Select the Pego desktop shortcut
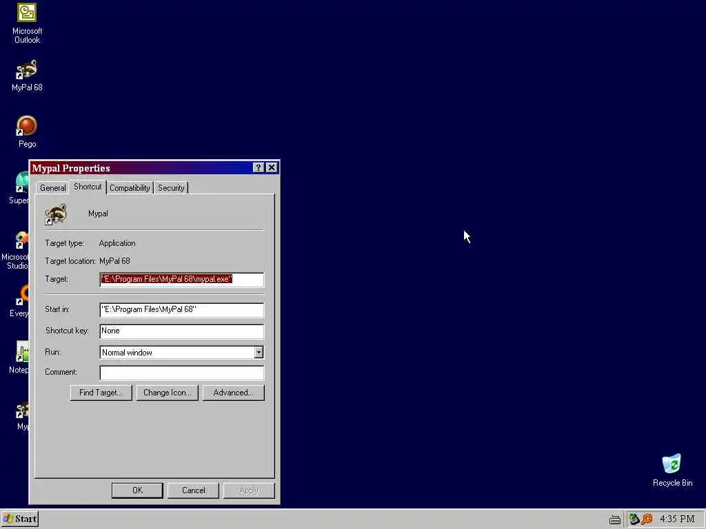The height and width of the screenshot is (529, 706). click(x=27, y=132)
